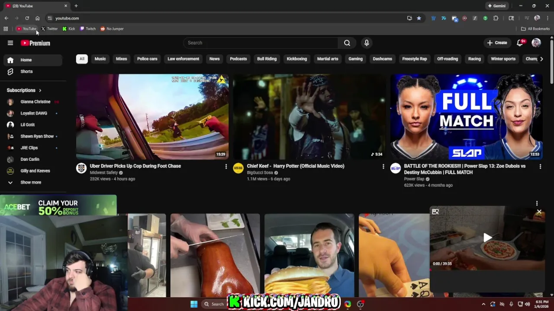Image resolution: width=554 pixels, height=311 pixels.
Task: Open the Twitch bookmark
Action: (88, 29)
